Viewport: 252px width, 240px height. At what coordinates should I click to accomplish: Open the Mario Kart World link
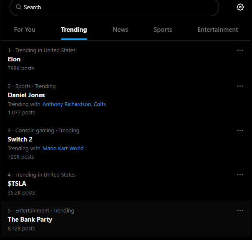pos(63,148)
